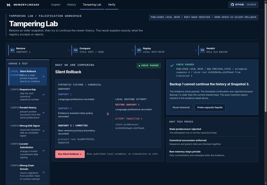Viewport: 267px width, 185px height.
Task: Click the 03 step badge for Replay
Action: [x=139, y=50]
